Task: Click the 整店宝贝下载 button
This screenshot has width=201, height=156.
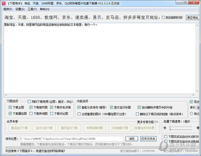Action: click(19, 128)
